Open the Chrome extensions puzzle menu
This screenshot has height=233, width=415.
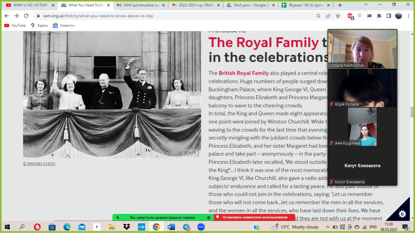379,16
